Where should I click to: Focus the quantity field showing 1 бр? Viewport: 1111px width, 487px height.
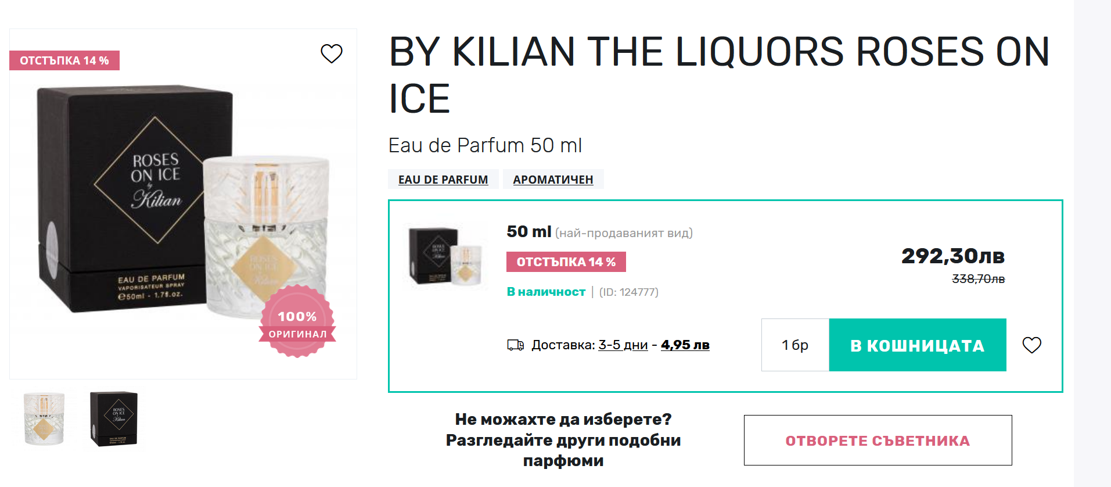pyautogui.click(x=794, y=345)
